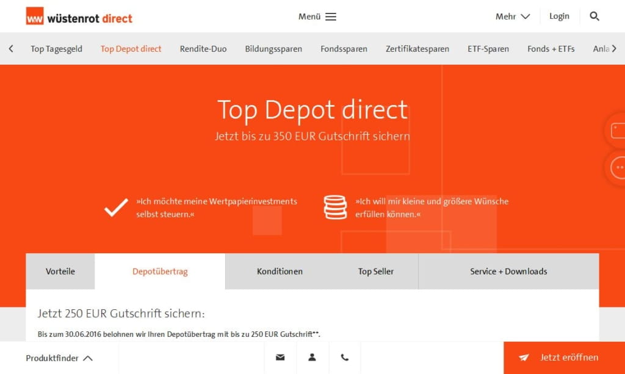Click the email envelope icon

pos(280,358)
